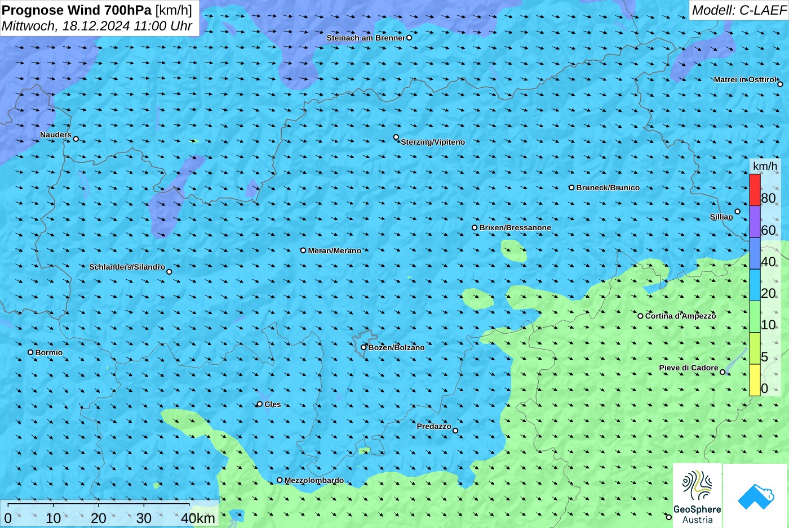
Task: Select the lime 5 km/h legend color
Action: (x=755, y=348)
